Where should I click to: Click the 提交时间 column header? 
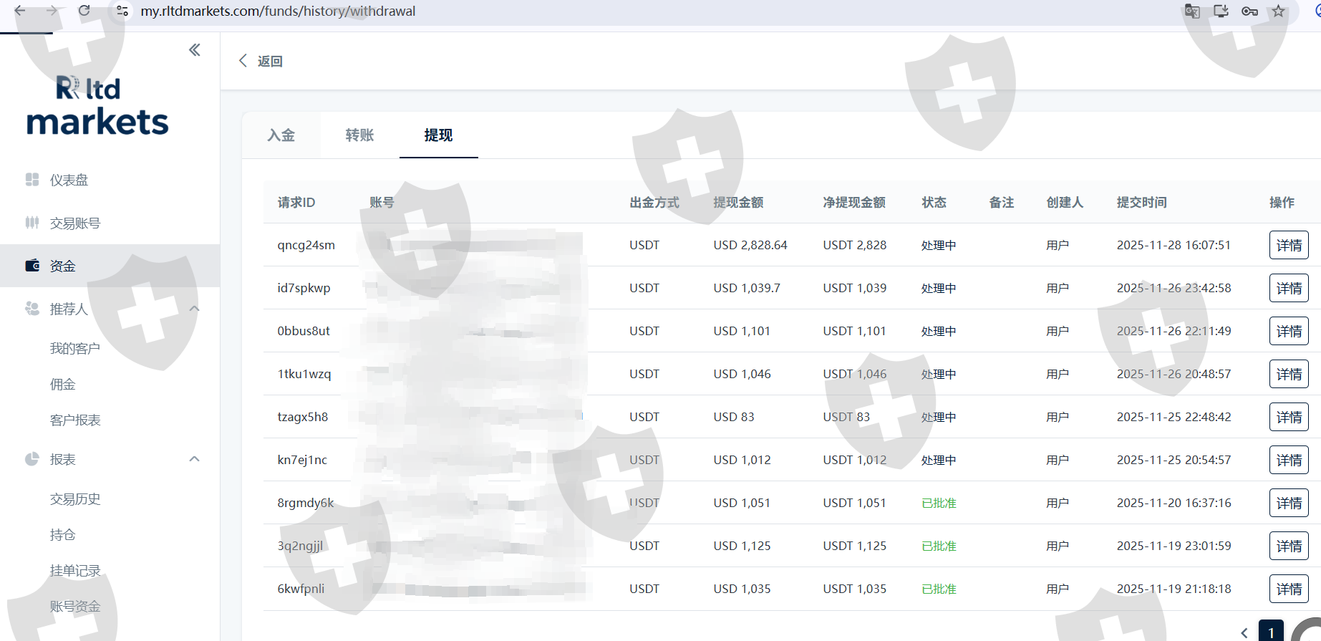click(1141, 202)
